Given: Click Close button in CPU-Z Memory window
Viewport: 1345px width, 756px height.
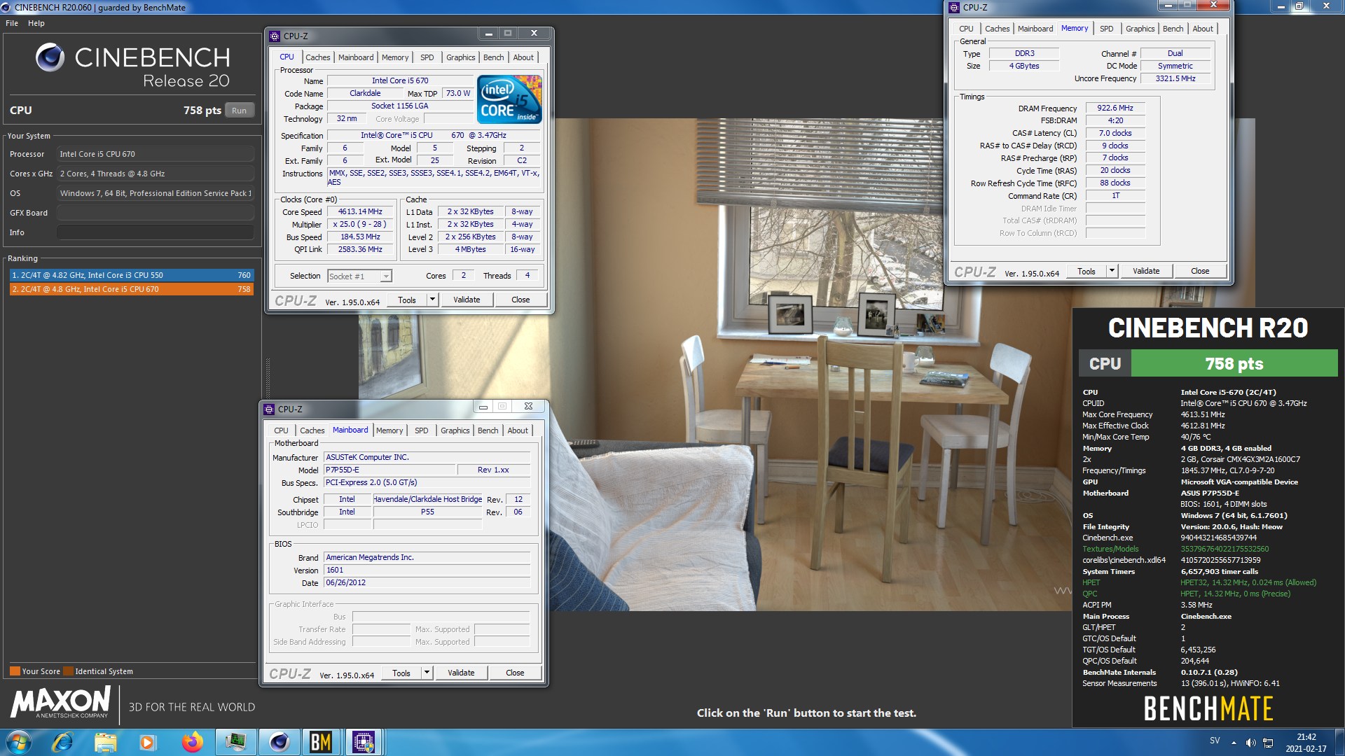Looking at the screenshot, I should tap(1200, 271).
